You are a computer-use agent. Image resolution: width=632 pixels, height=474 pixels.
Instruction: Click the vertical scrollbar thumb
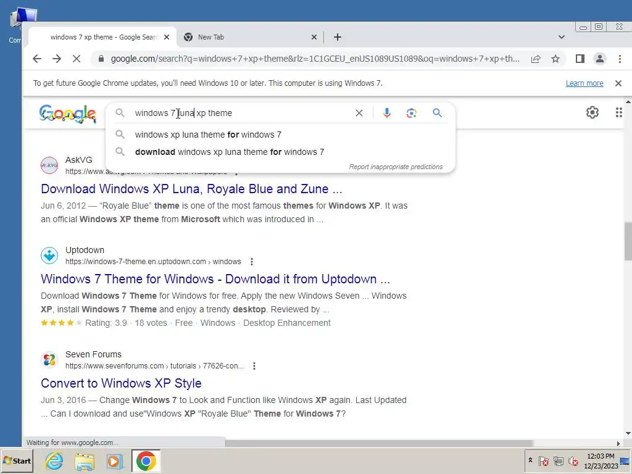[628, 241]
